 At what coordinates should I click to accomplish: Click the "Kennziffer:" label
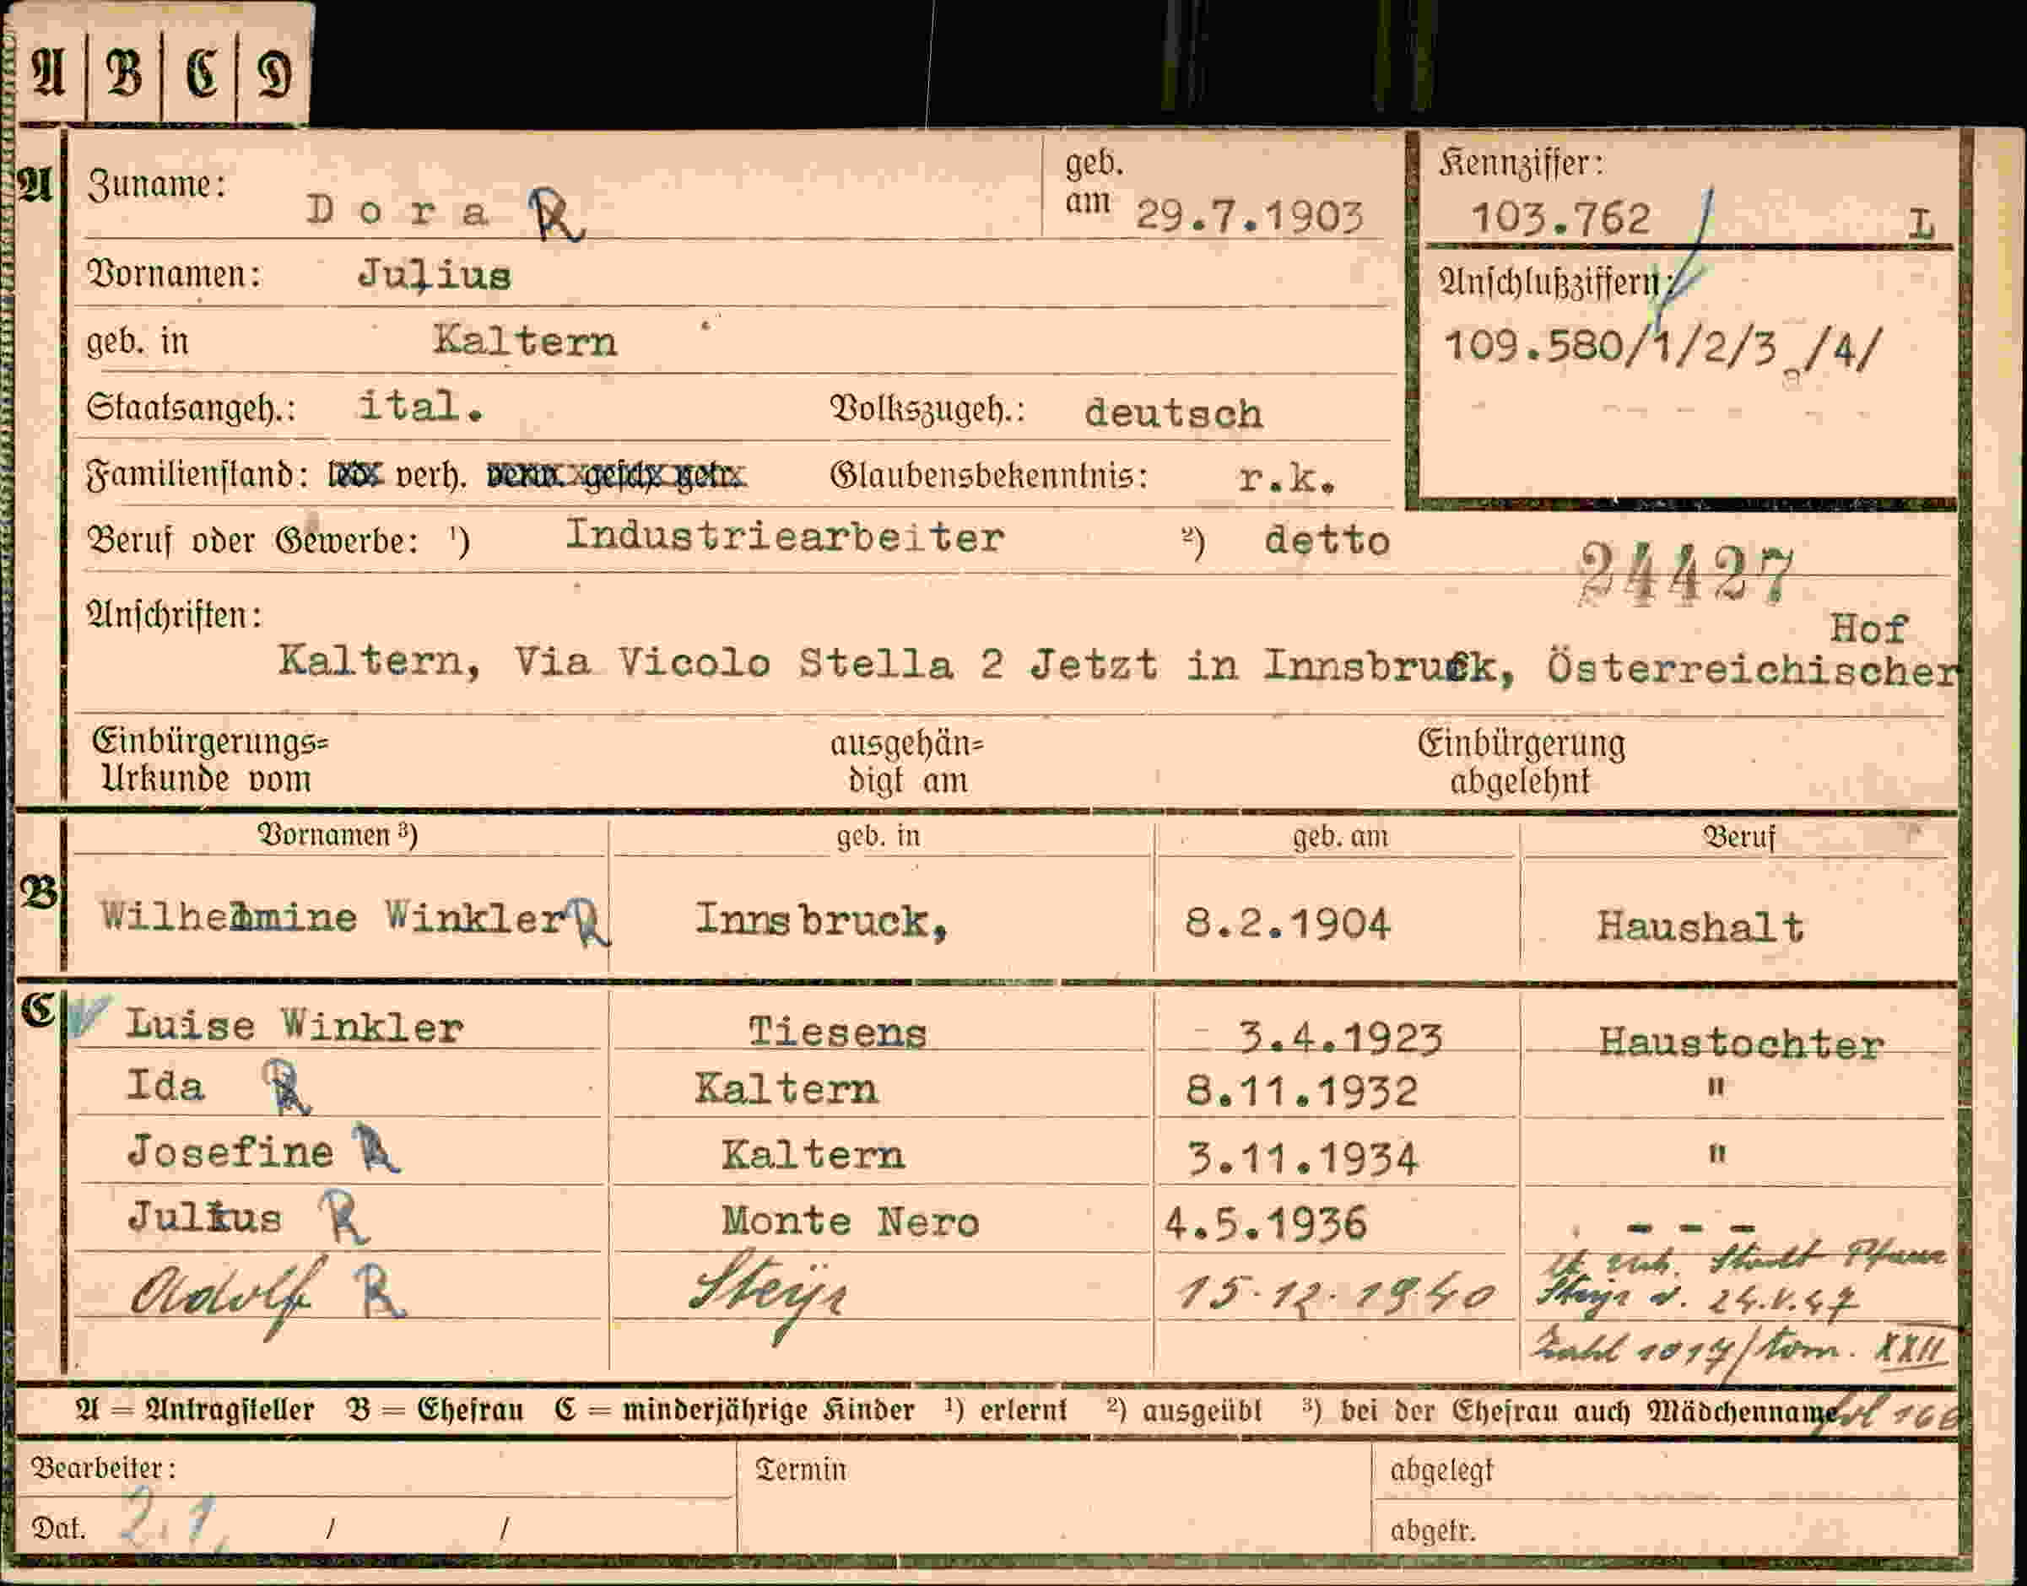[1521, 164]
